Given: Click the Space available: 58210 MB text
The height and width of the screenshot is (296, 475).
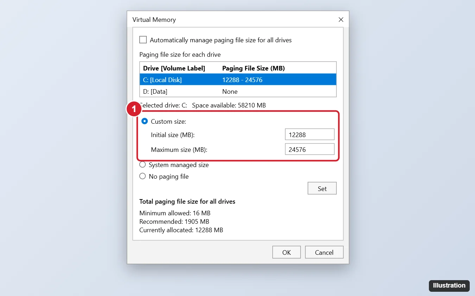Looking at the screenshot, I should click(229, 105).
